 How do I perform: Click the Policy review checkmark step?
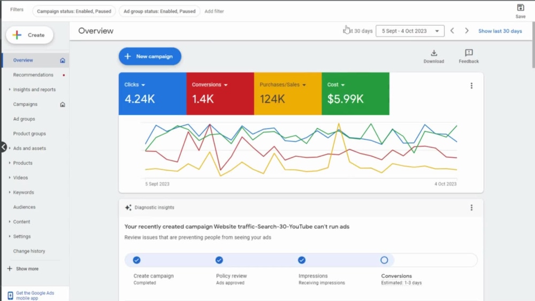coord(219,260)
